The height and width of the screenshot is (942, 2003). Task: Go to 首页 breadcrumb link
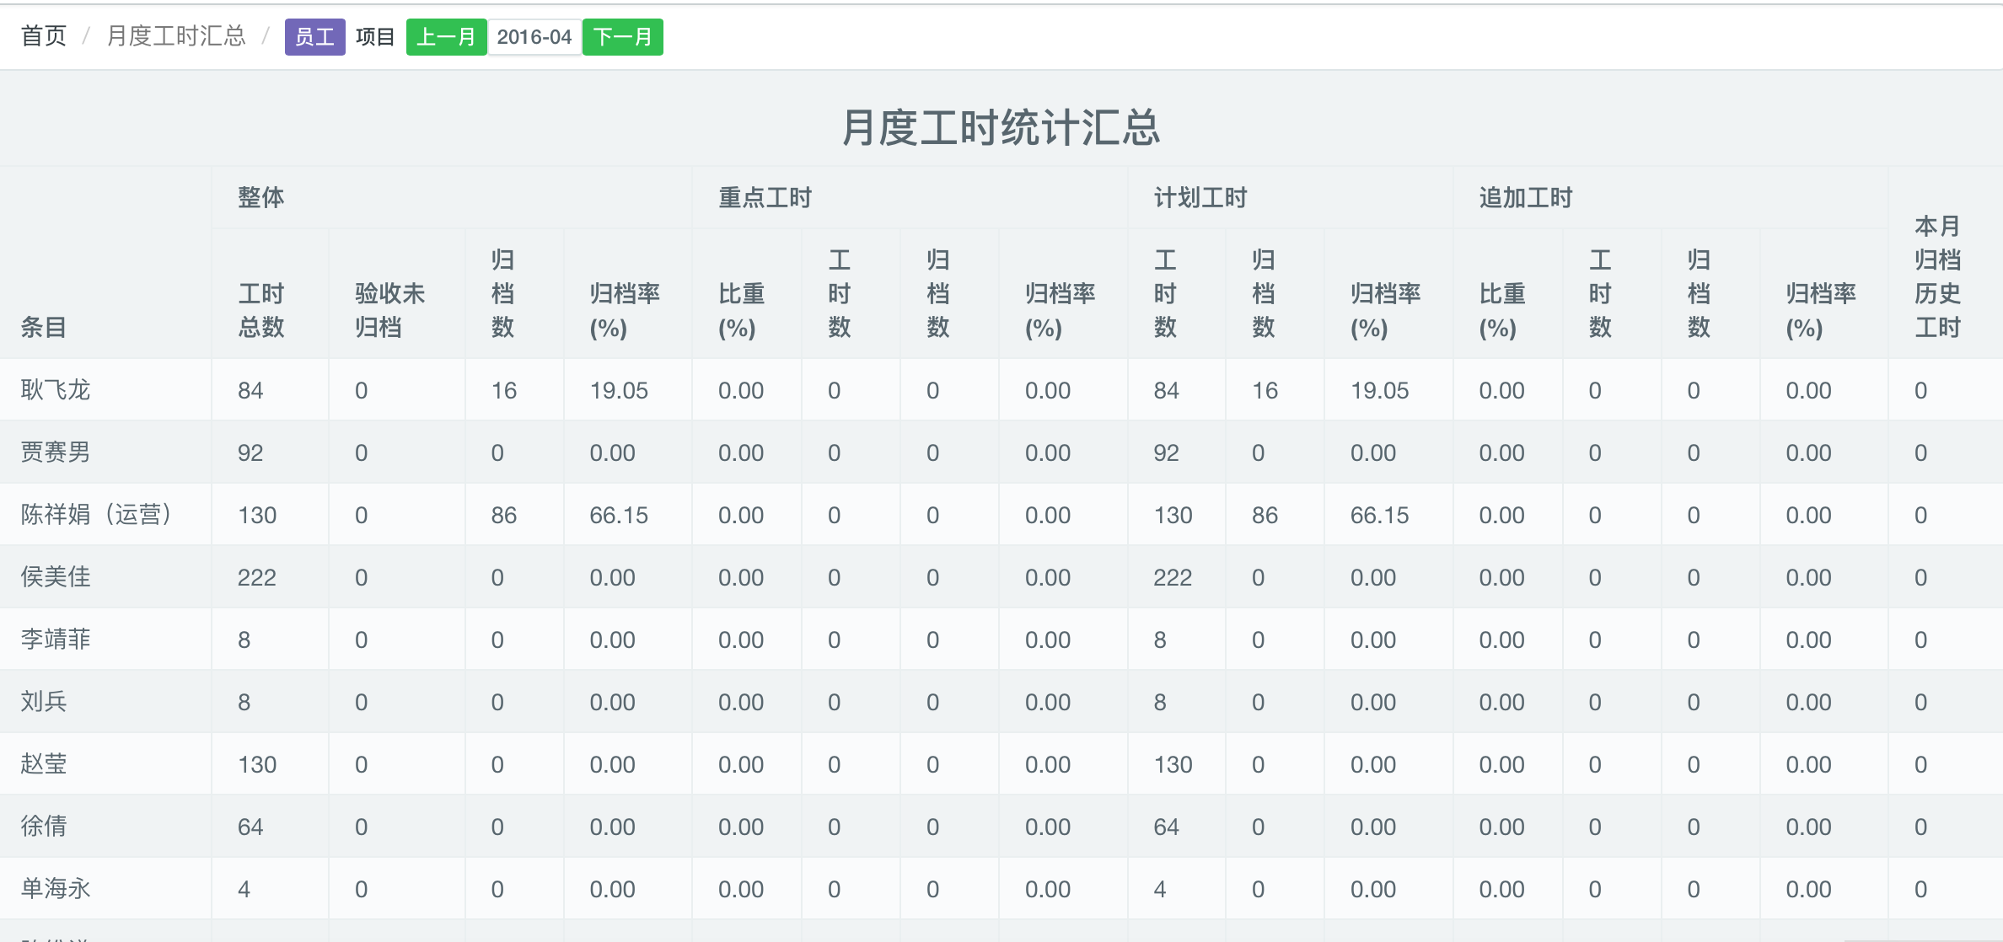pos(44,36)
